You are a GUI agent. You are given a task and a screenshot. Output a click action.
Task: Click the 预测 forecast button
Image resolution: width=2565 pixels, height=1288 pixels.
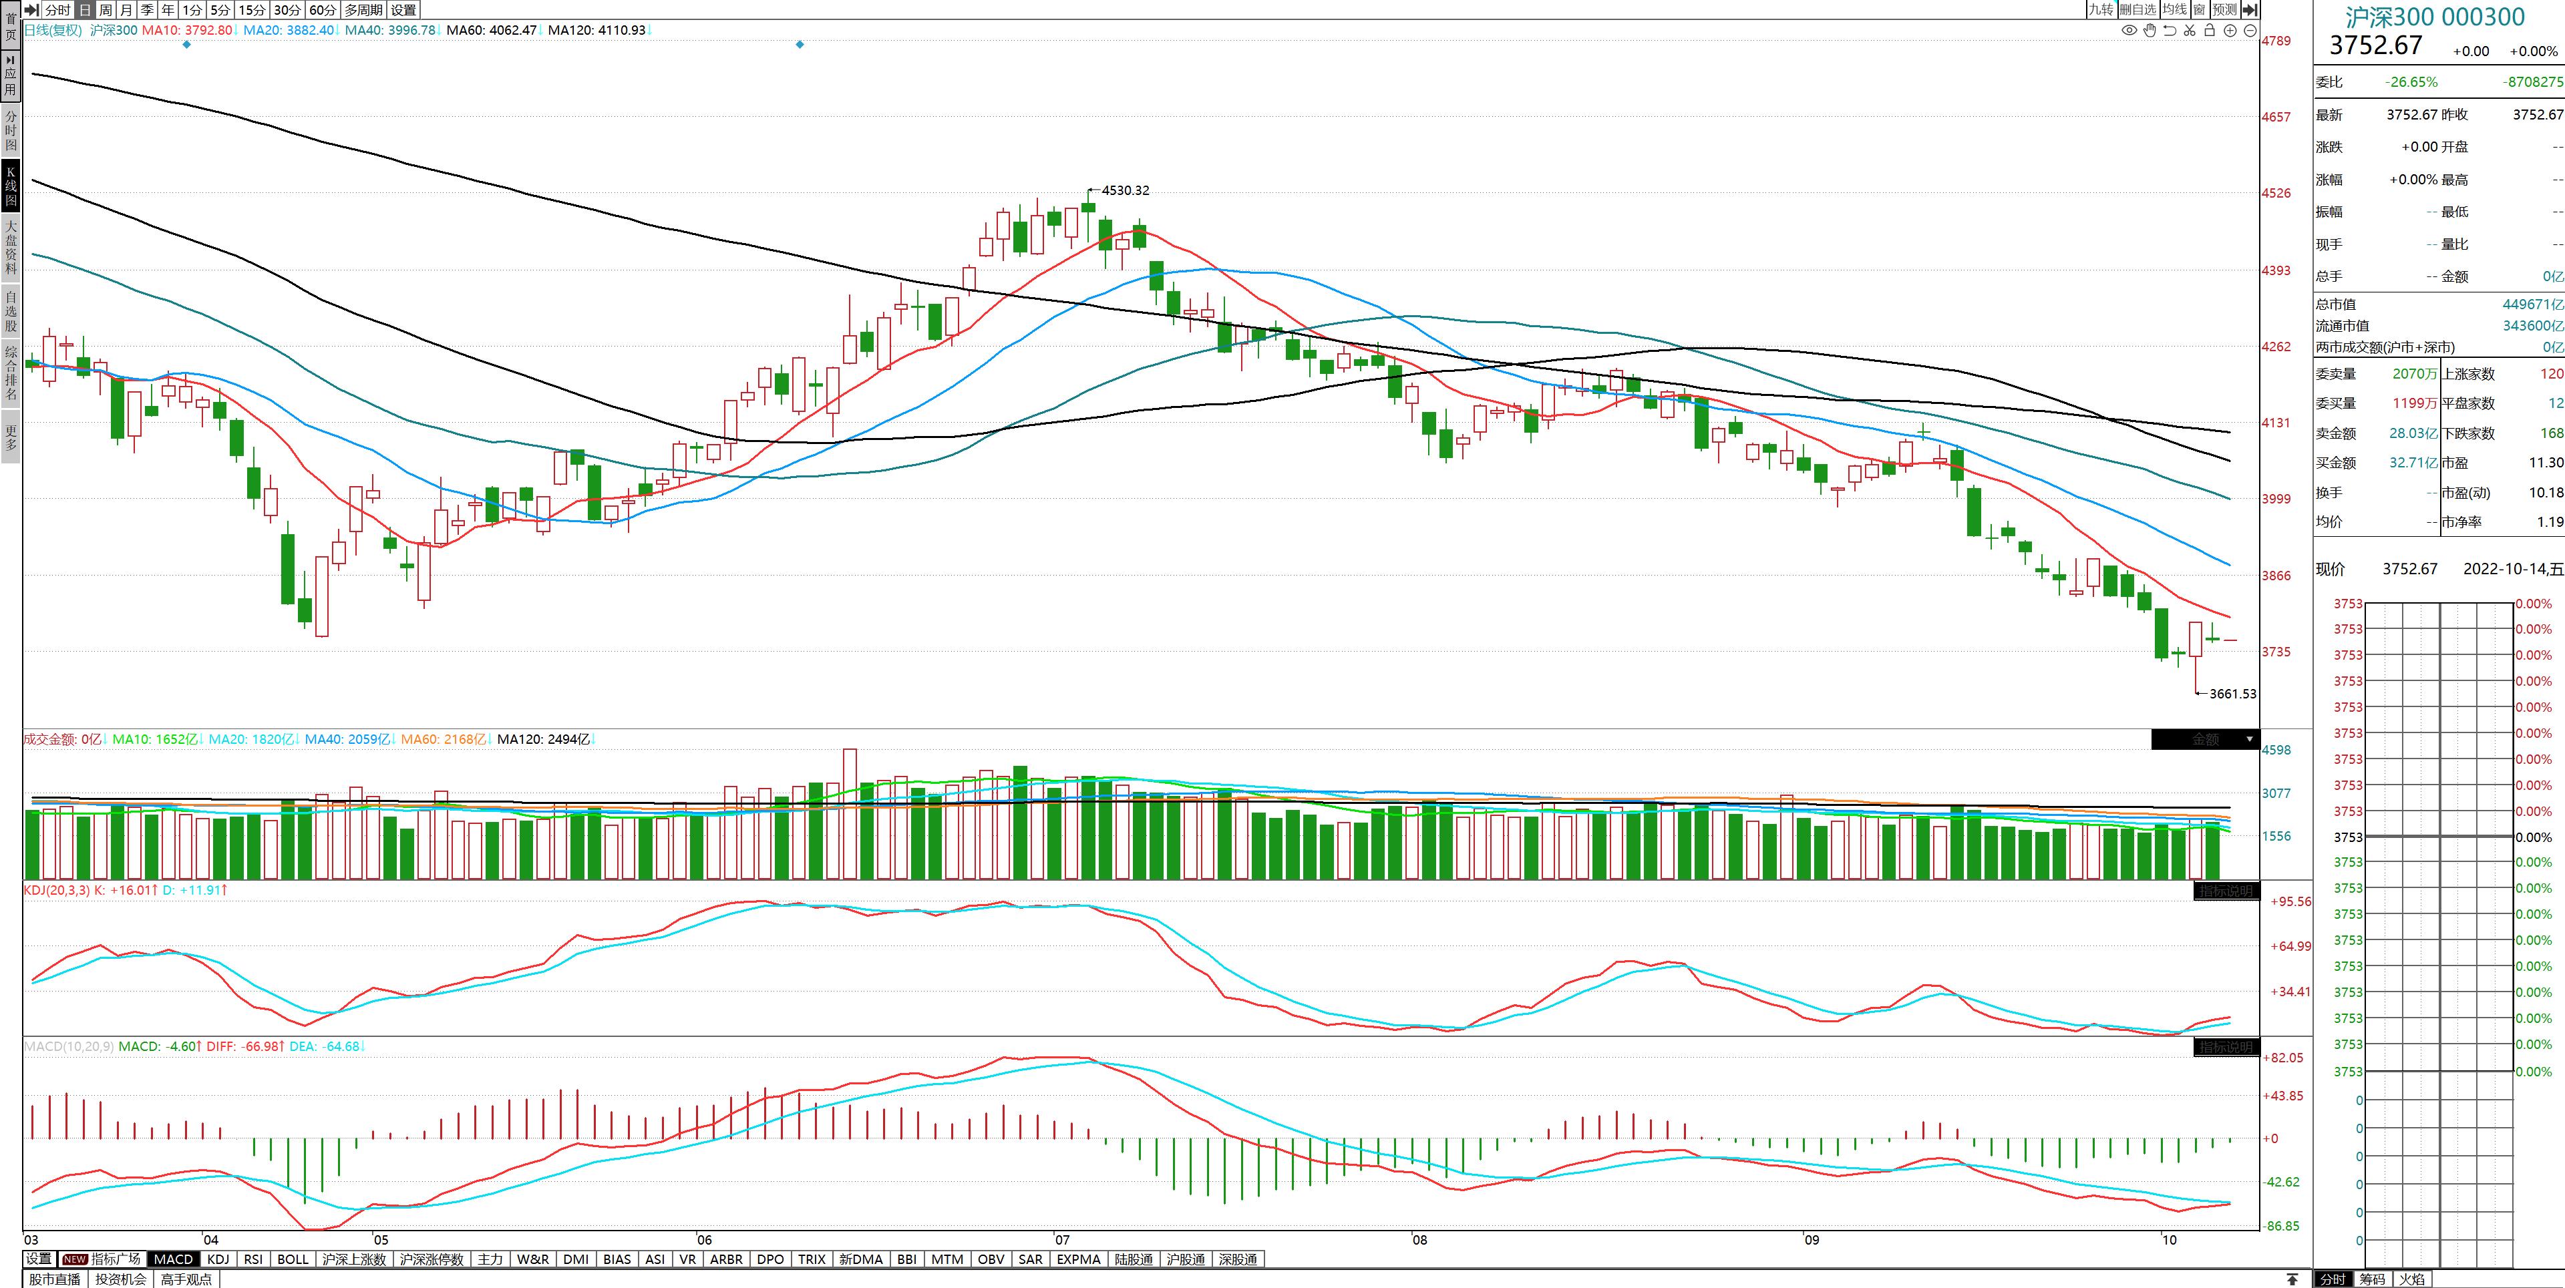[x=2224, y=10]
